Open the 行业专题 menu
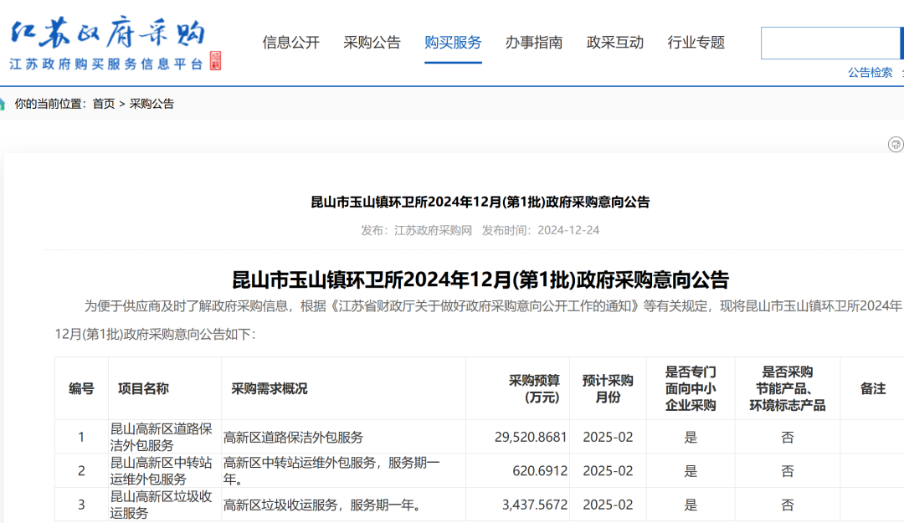 (x=696, y=42)
